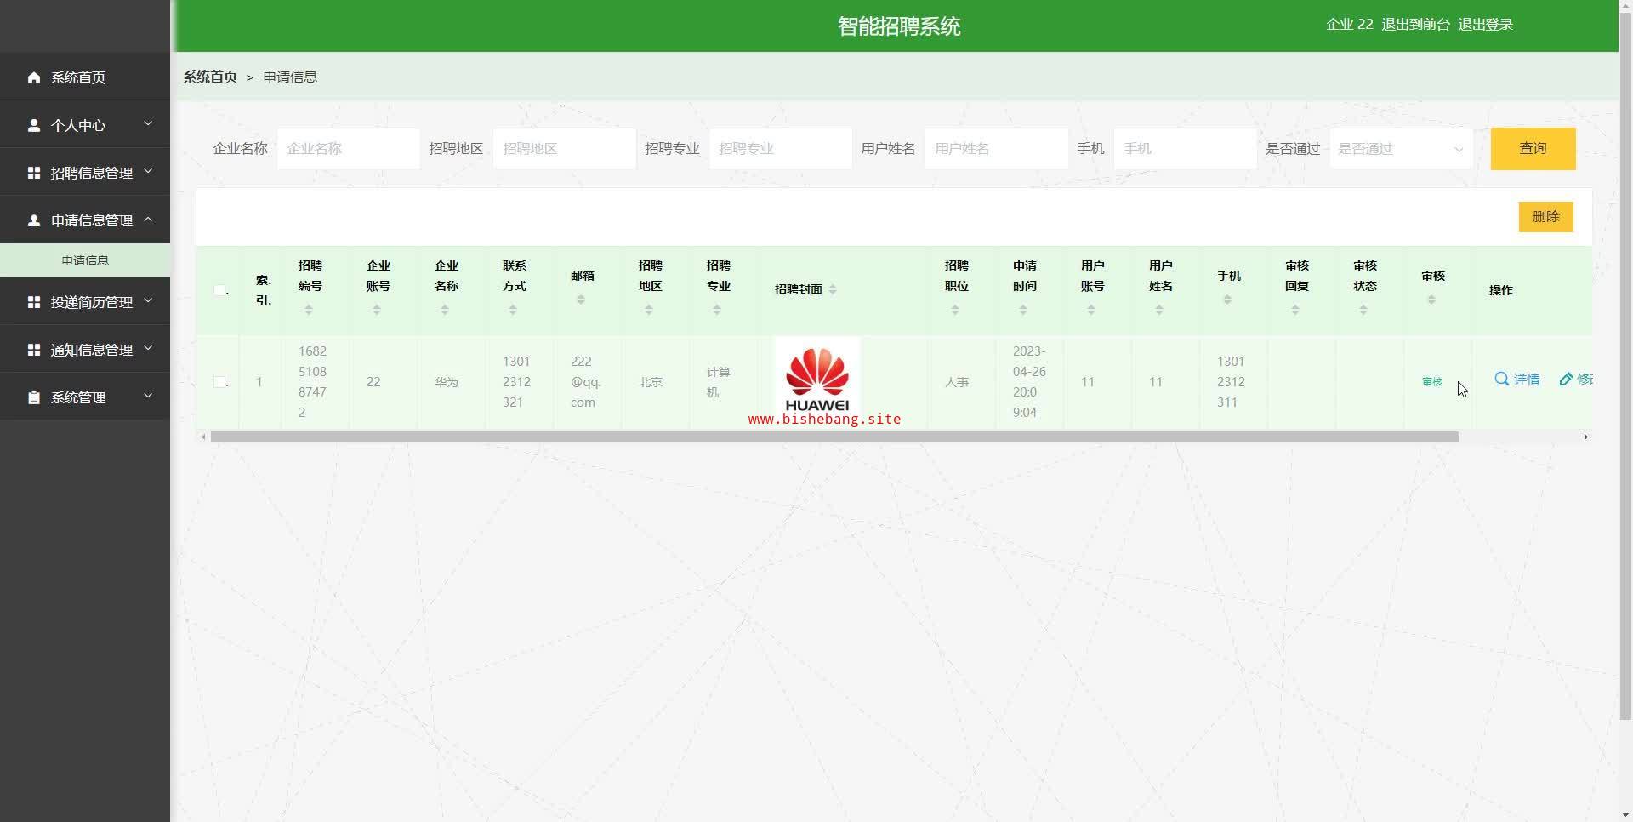Screen dimensions: 1633x822
Task: Check the checkbox for row 1
Action: (x=219, y=382)
